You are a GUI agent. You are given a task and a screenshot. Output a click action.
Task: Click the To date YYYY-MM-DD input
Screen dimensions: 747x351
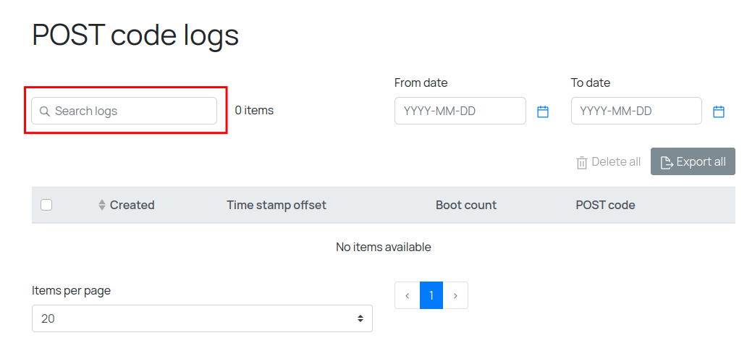pyautogui.click(x=636, y=111)
